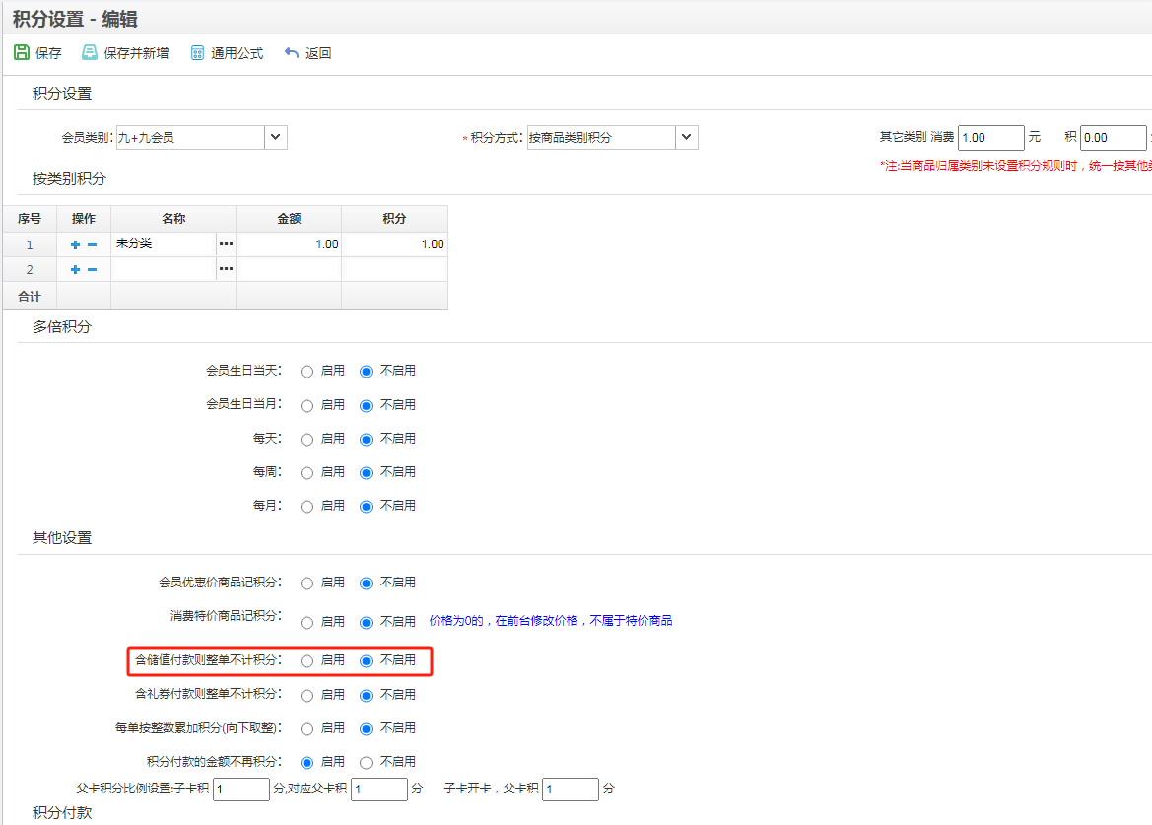Click the 金额 cell 1.00 in row 1

289,243
